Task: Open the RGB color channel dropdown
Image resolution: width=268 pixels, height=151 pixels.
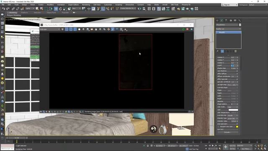Action: coord(50,29)
